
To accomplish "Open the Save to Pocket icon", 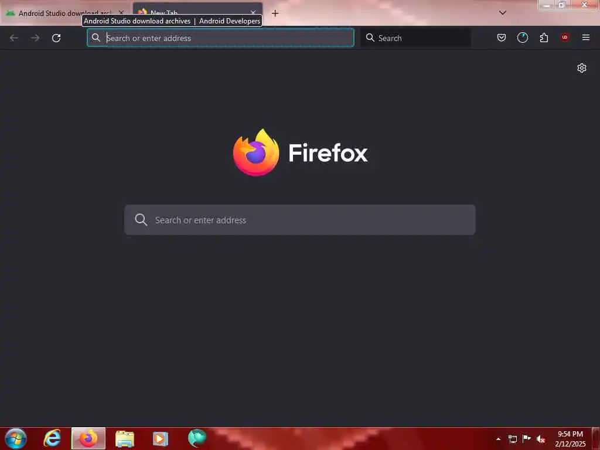I will tap(502, 37).
